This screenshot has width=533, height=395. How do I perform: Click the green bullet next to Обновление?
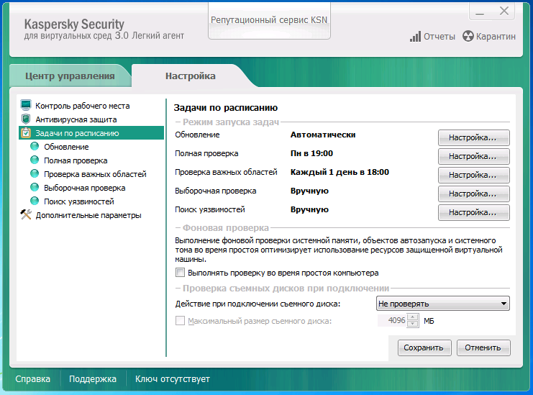(x=35, y=147)
